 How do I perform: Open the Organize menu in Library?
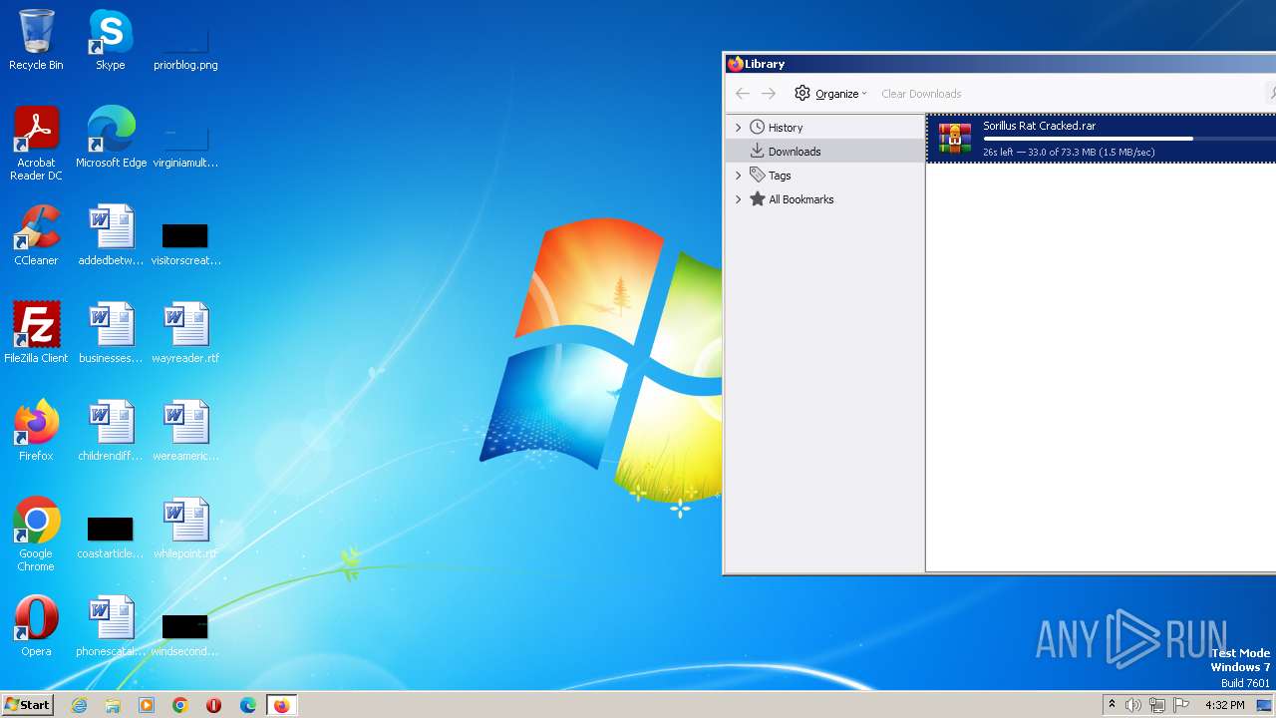tap(830, 94)
